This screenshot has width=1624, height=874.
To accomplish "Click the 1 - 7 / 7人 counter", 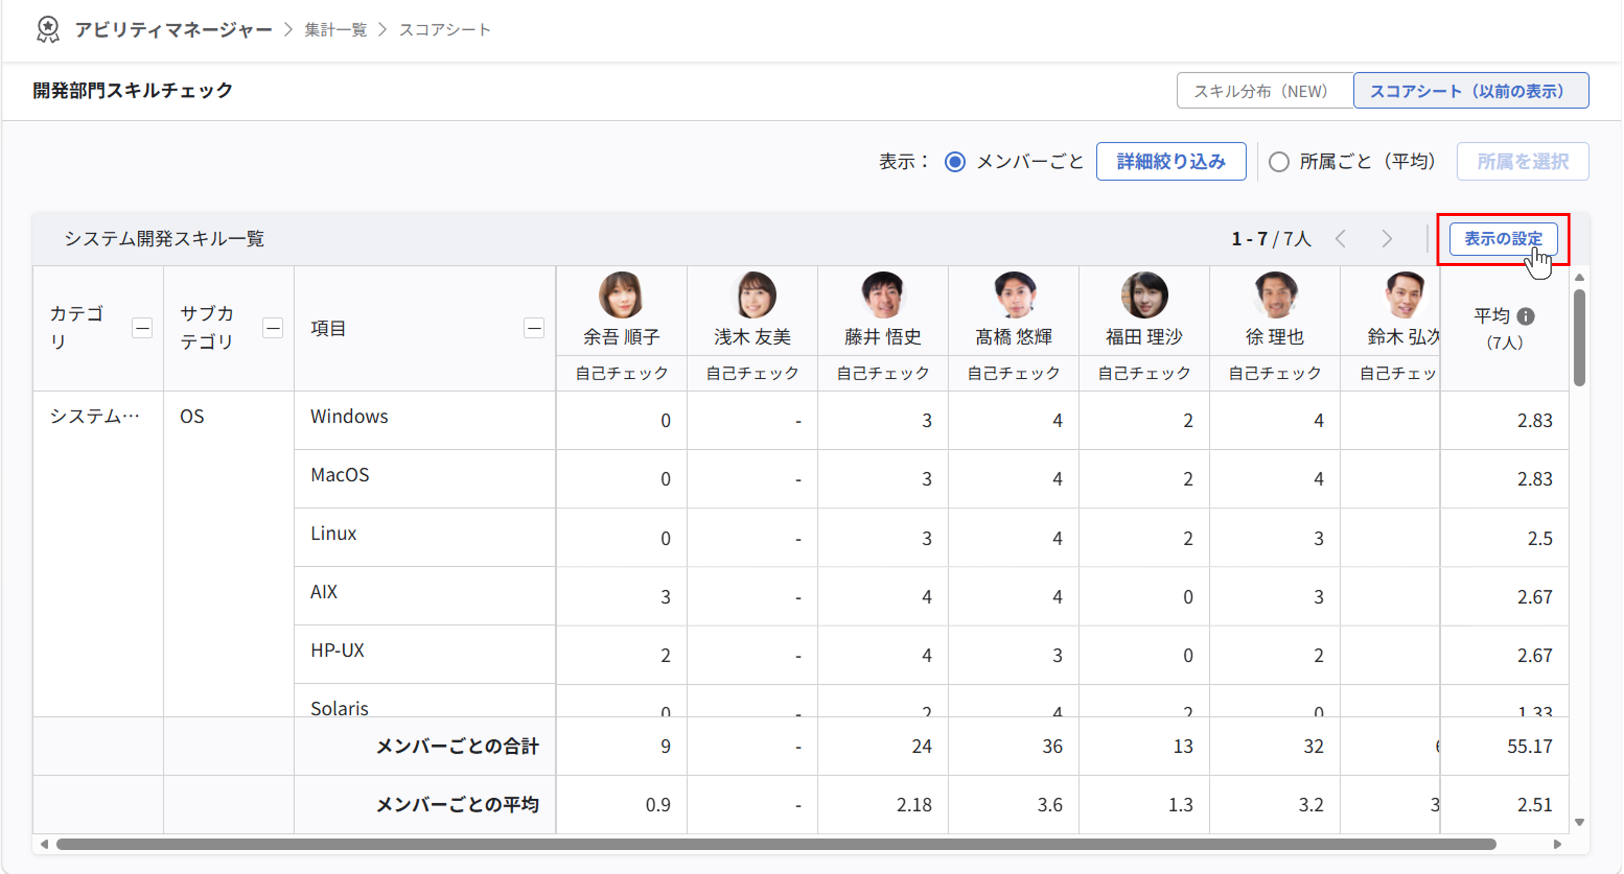I will click(1271, 239).
